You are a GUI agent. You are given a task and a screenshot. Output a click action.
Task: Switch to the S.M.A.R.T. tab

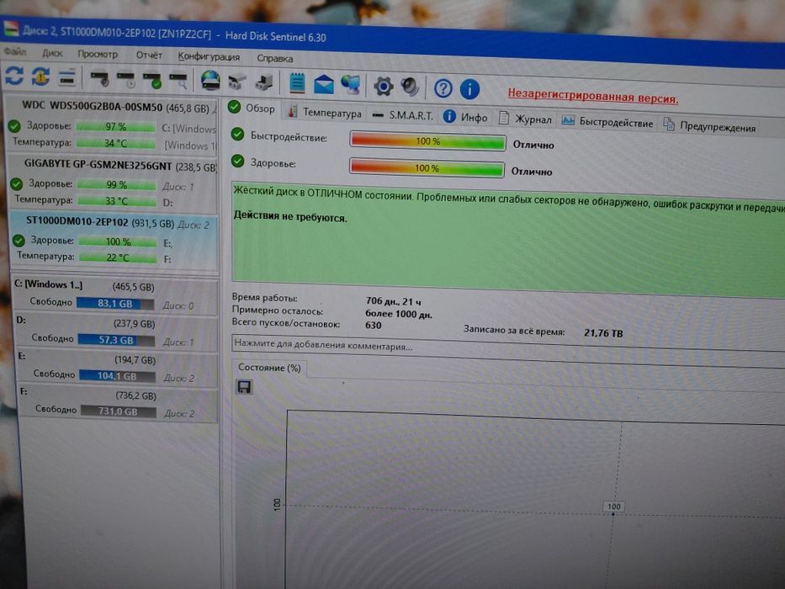point(403,115)
